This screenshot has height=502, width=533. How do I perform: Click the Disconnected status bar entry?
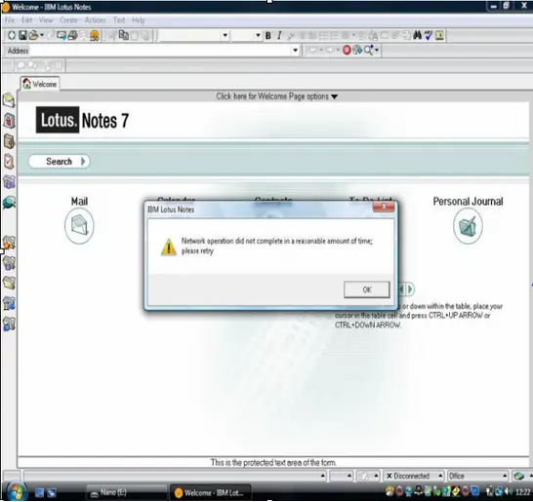411,476
